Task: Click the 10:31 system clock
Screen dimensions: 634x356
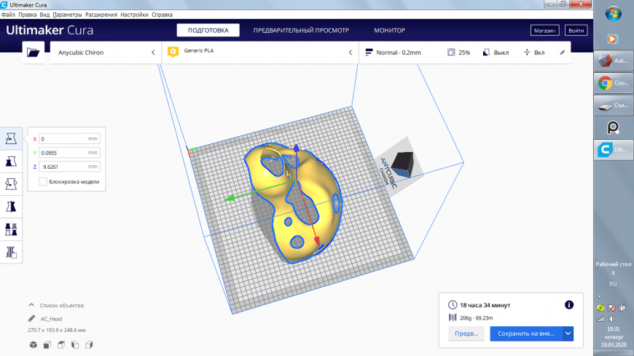Action: 614,329
